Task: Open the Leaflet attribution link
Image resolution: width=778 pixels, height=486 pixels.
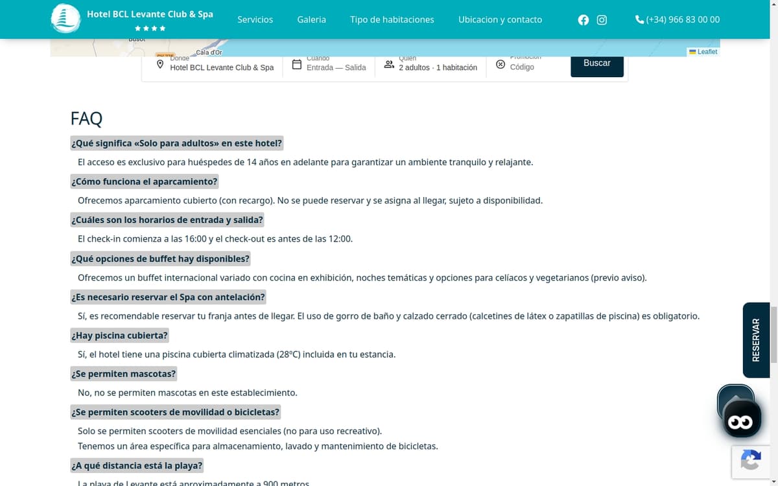Action: (x=707, y=52)
